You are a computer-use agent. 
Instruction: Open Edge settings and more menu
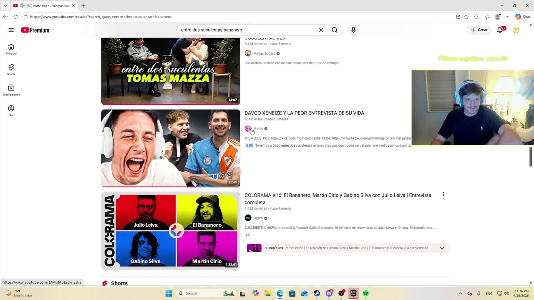pos(507,17)
